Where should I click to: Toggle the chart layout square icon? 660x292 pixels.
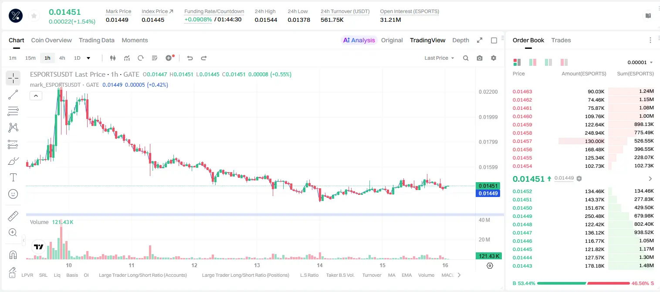point(494,40)
